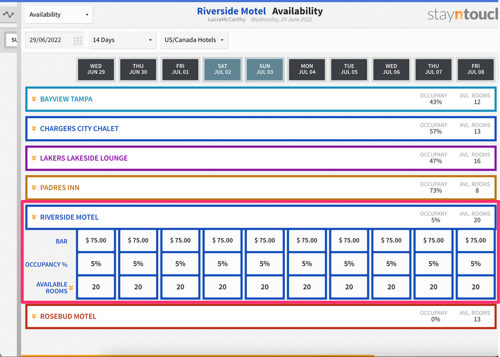Click Bayview Tampa 43% occupancy value
Image resolution: width=500 pixels, height=357 pixels.
pyautogui.click(x=435, y=102)
